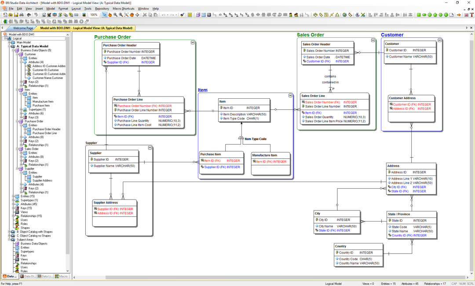The image size is (475, 286).
Task: Click the Cut scissors icon
Action: click(144, 15)
